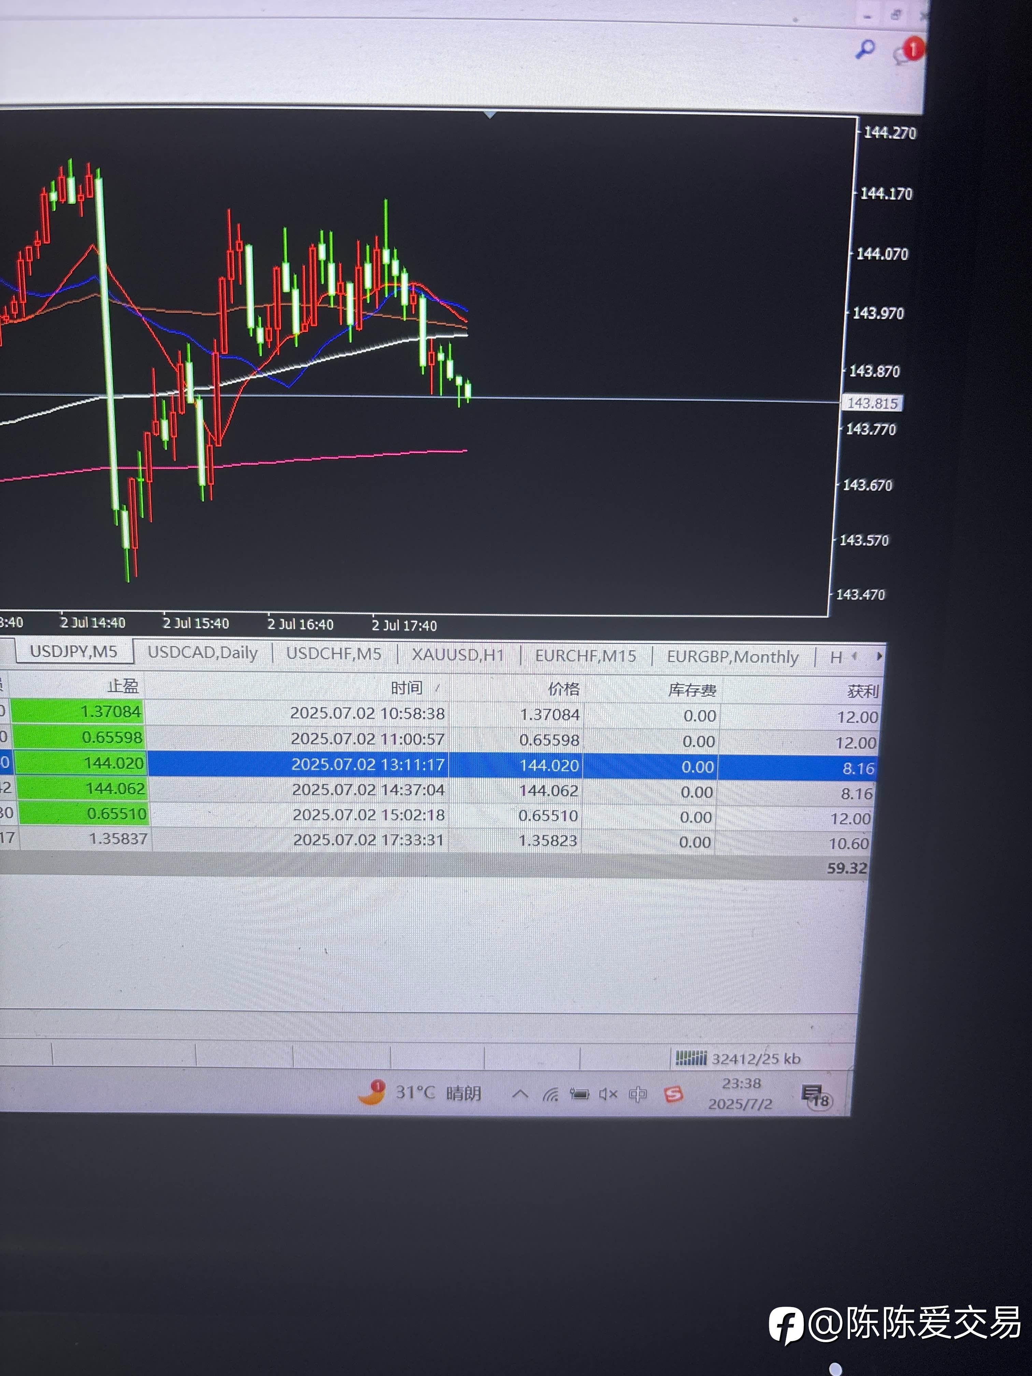Viewport: 1032px width, 1376px height.
Task: Click the chart shift triangle marker at chart top
Action: (x=490, y=114)
